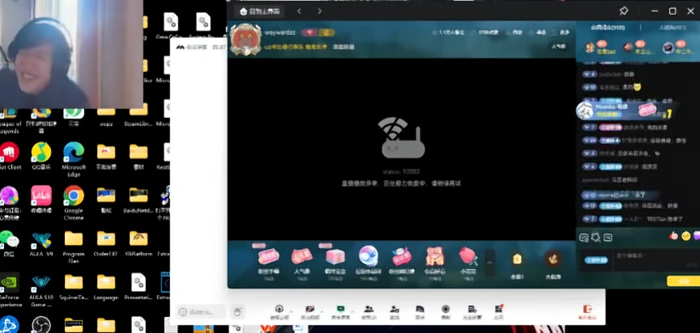Toggle the meeting camera video button
The width and height of the screenshot is (700, 333).
coord(310,310)
